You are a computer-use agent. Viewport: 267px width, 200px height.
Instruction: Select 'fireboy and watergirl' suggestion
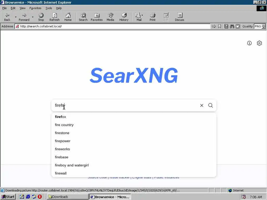pyautogui.click(x=134, y=165)
